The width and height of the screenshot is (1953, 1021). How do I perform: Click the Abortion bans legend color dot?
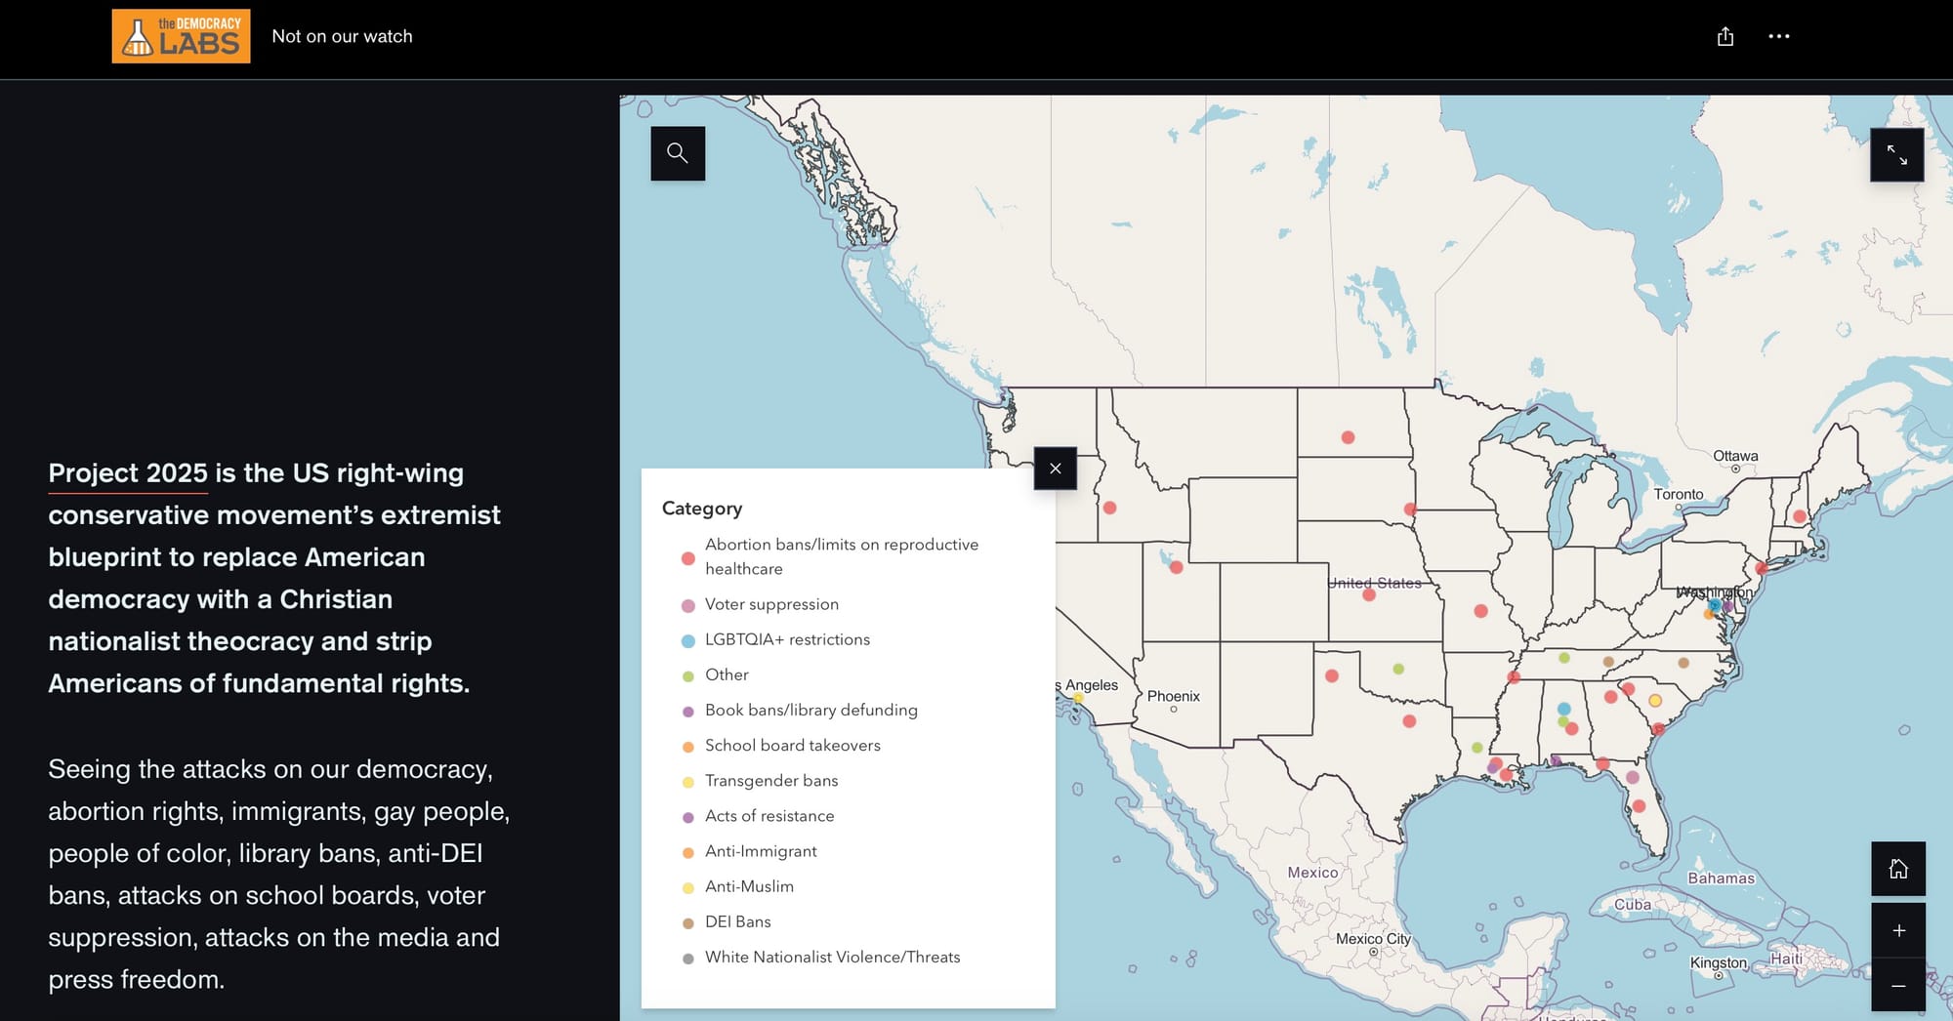point(687,558)
